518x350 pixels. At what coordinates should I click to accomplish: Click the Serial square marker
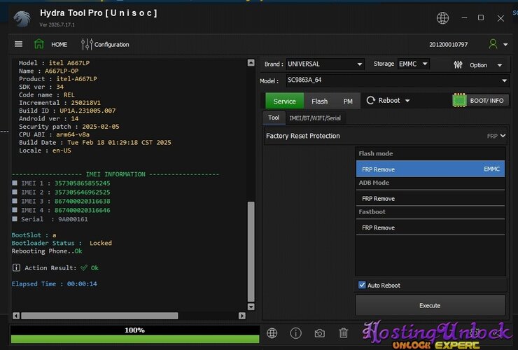tap(15, 219)
